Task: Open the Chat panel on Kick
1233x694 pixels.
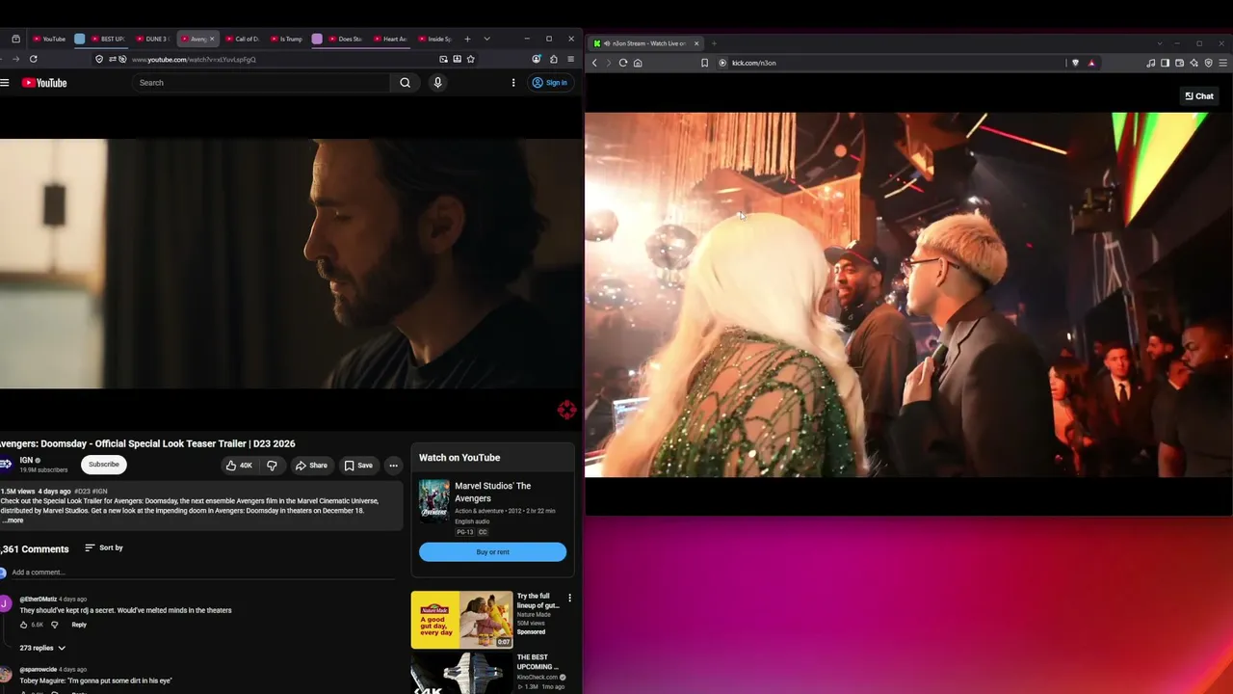Action: tap(1199, 96)
